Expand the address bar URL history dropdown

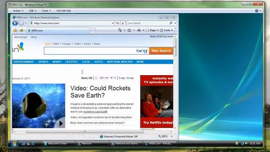click(113, 23)
